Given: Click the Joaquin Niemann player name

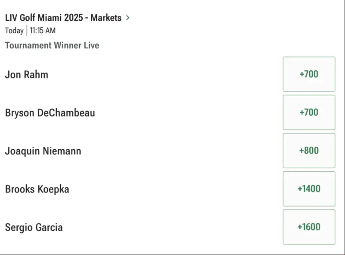Looking at the screenshot, I should (43, 151).
